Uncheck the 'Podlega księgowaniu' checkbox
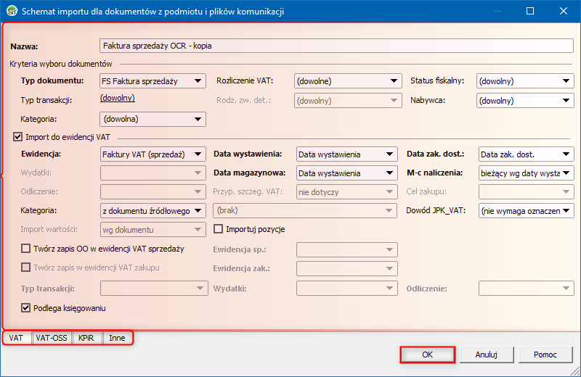 [x=26, y=308]
